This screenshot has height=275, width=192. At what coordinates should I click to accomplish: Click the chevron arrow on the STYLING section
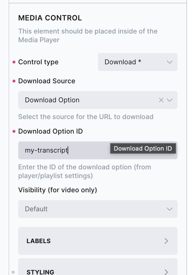point(166,272)
